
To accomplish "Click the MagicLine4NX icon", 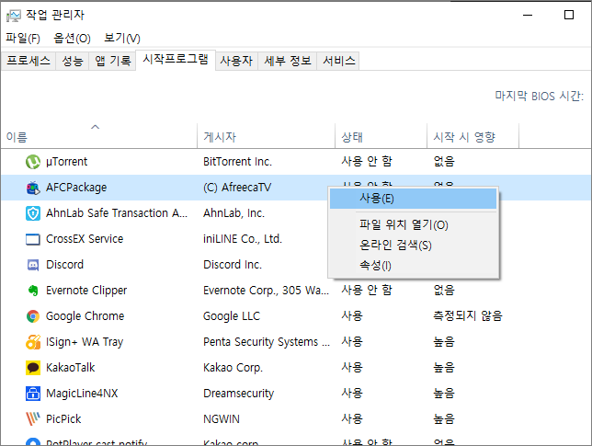I will click(x=33, y=394).
